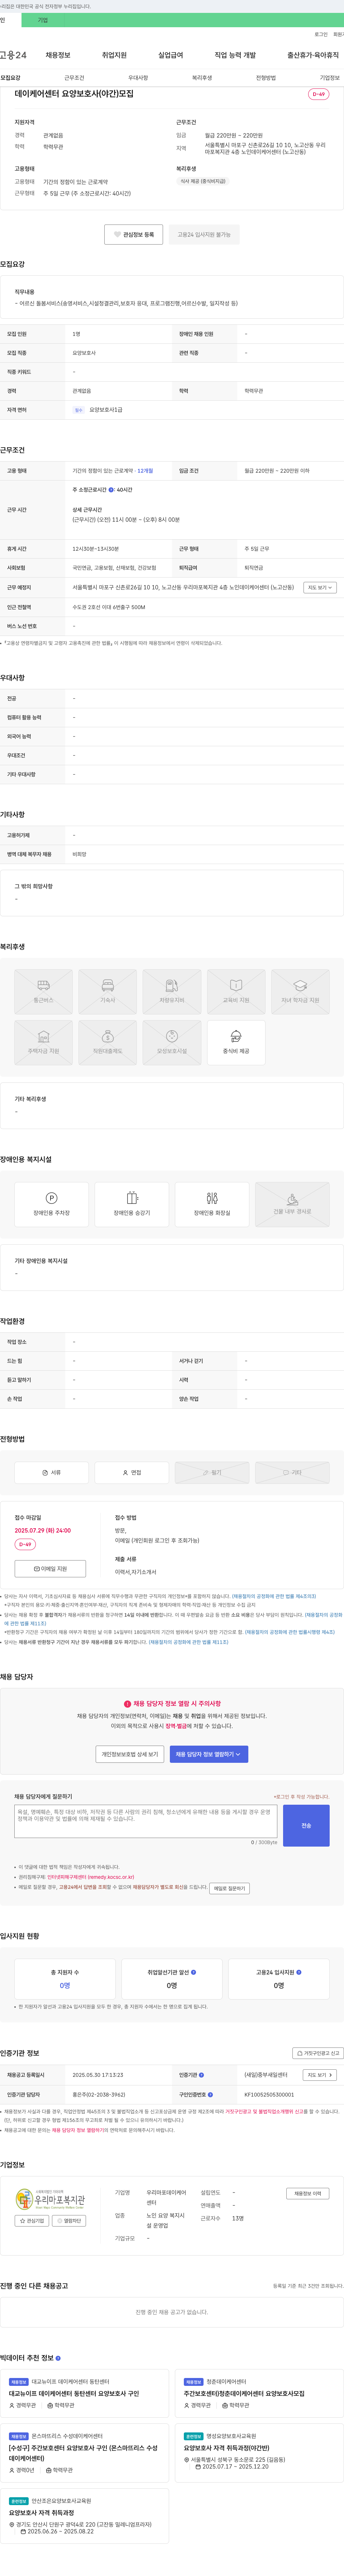Open 채용 담당자 정보 열람하기 dropdown
344x2576 pixels.
pos(209,1754)
